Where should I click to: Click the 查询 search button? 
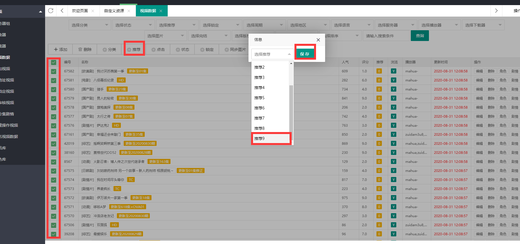click(420, 36)
